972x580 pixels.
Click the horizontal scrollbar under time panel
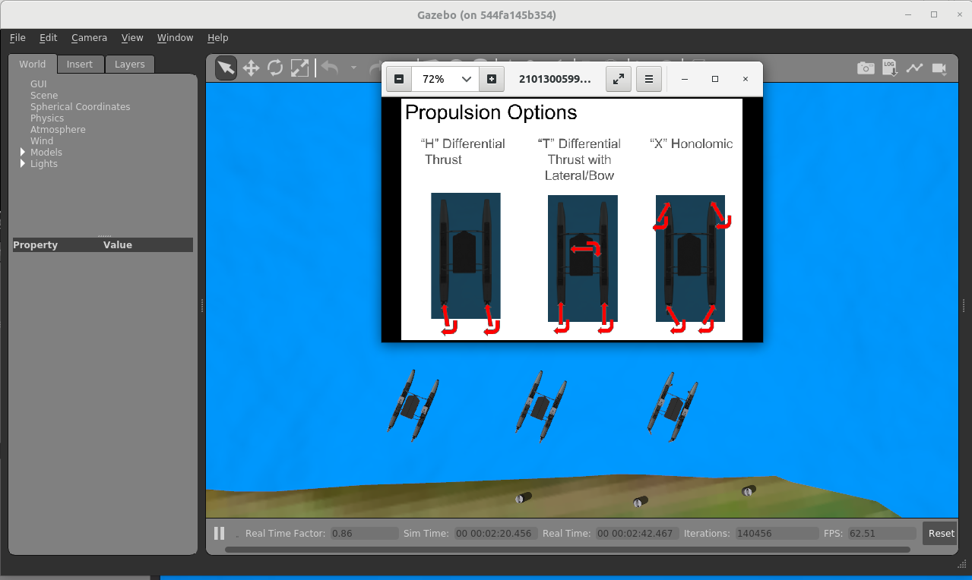(567, 549)
